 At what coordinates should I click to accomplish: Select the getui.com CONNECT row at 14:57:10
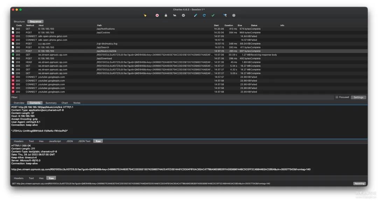pyautogui.click(x=189, y=40)
